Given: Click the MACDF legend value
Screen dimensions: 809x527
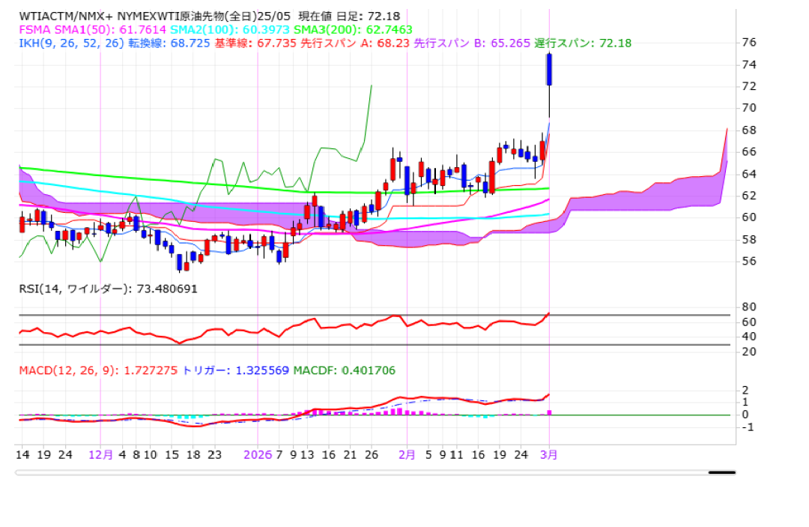Looking at the screenshot, I should point(344,370).
